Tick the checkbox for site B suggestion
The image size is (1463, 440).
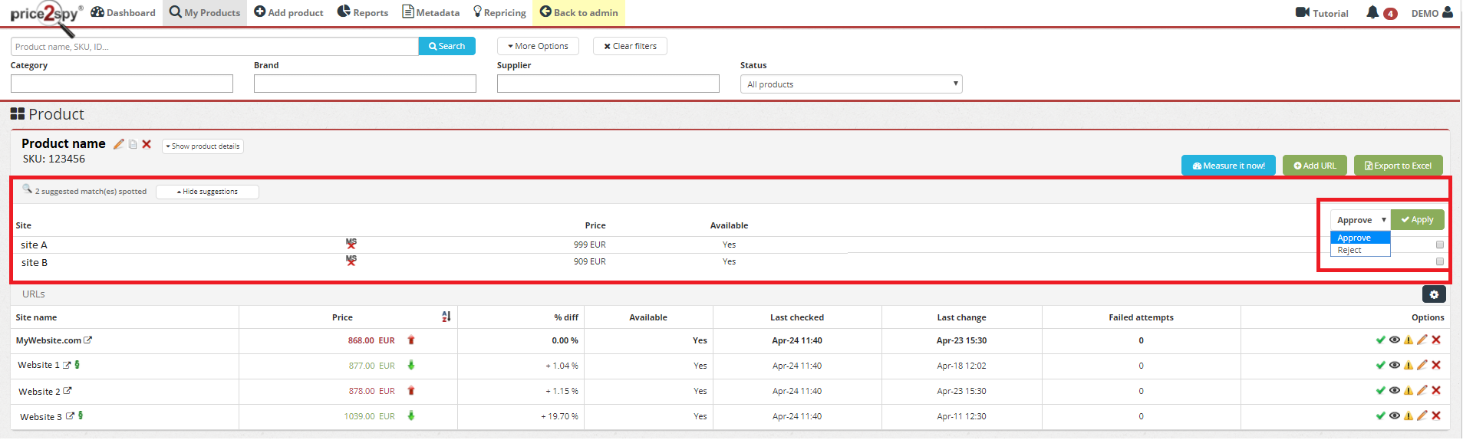pos(1440,261)
